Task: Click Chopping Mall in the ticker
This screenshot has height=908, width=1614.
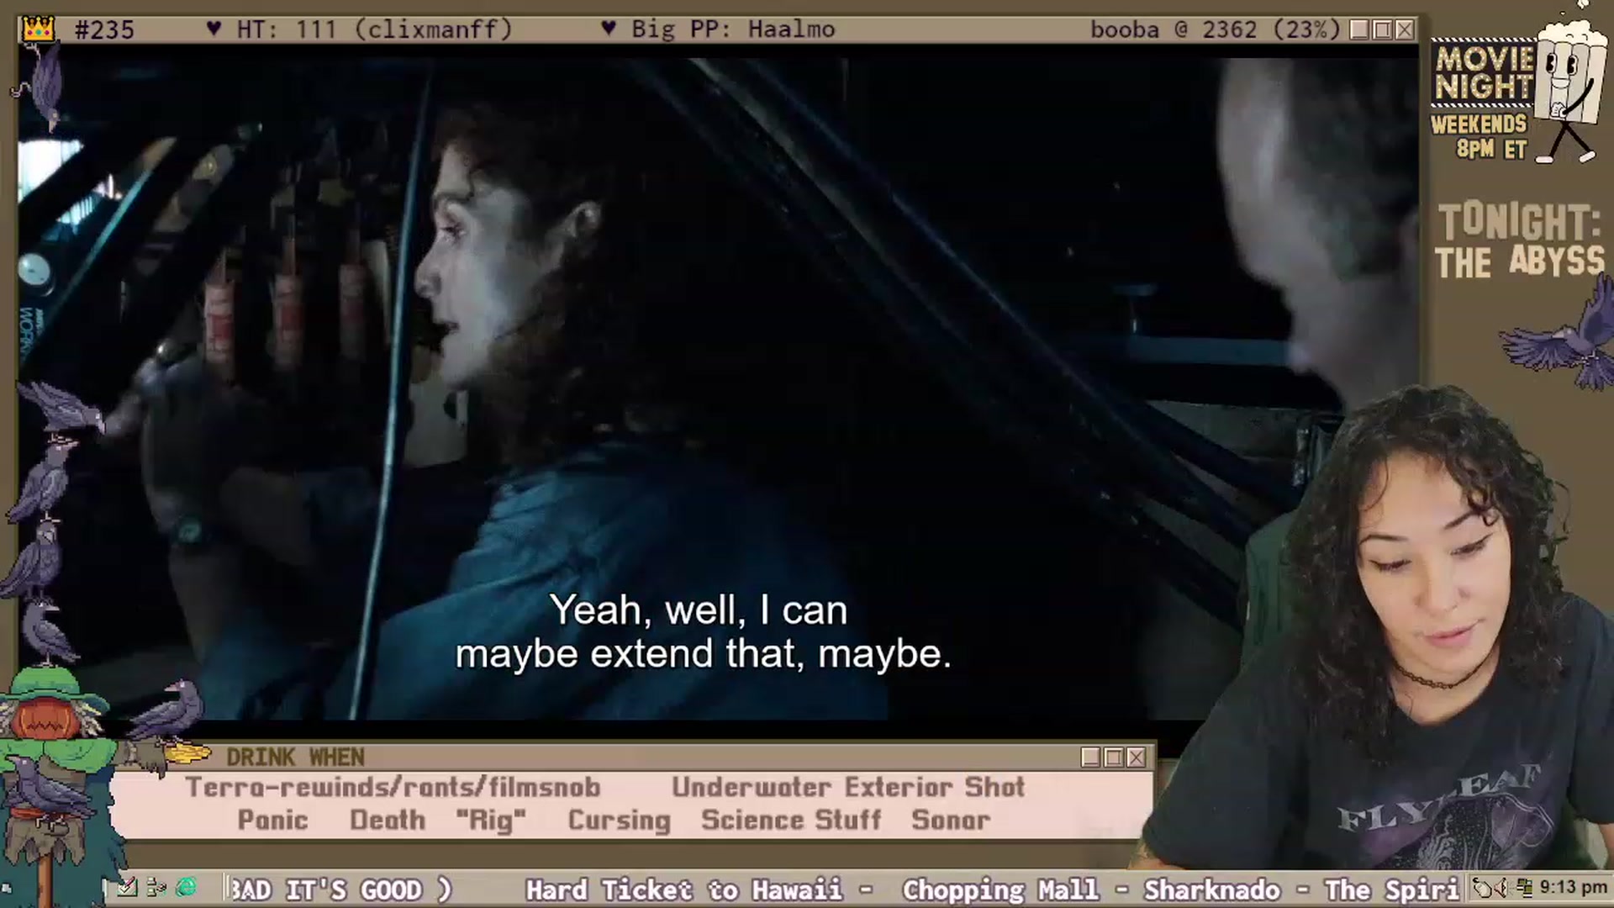Action: (x=1000, y=890)
